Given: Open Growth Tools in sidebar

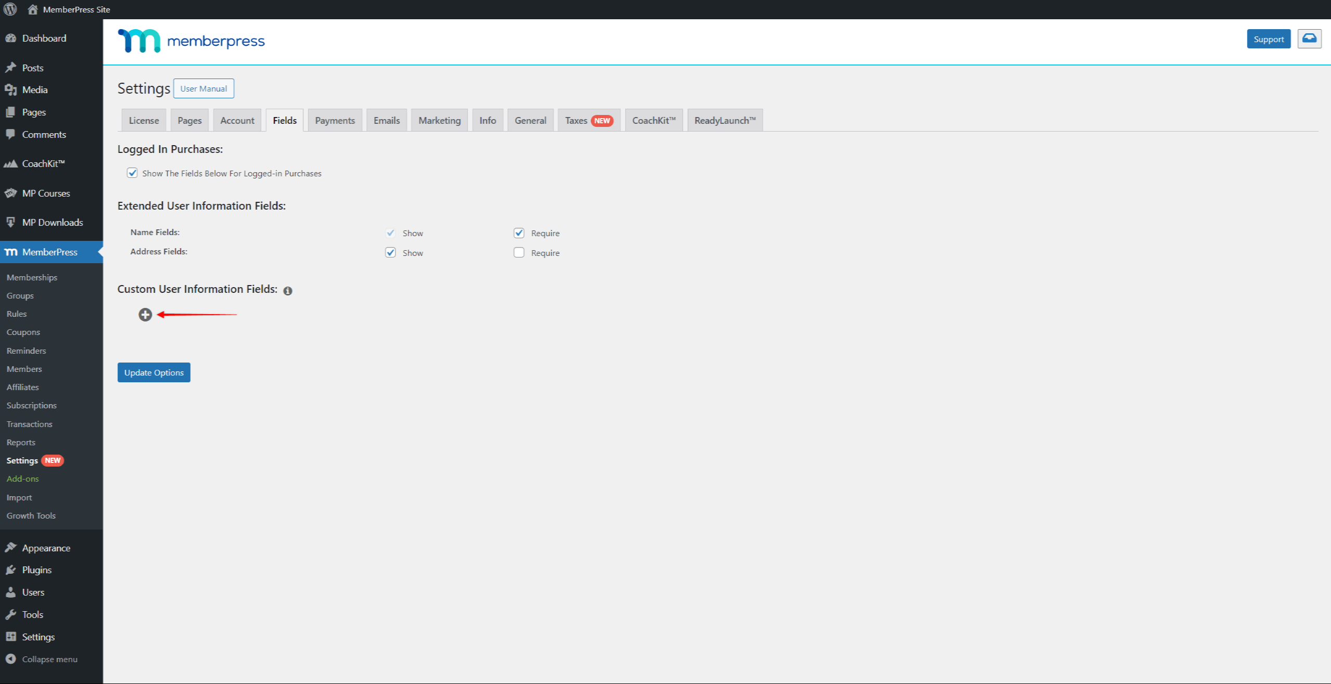Looking at the screenshot, I should (31, 515).
